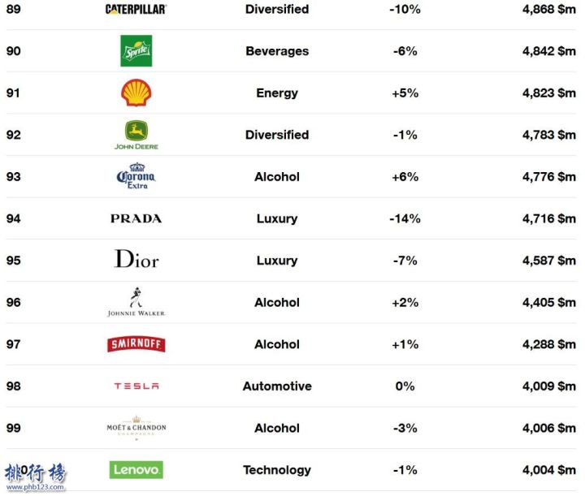585x496 pixels.
Task: Click the Beverages sector label for Sprite
Action: tap(277, 51)
